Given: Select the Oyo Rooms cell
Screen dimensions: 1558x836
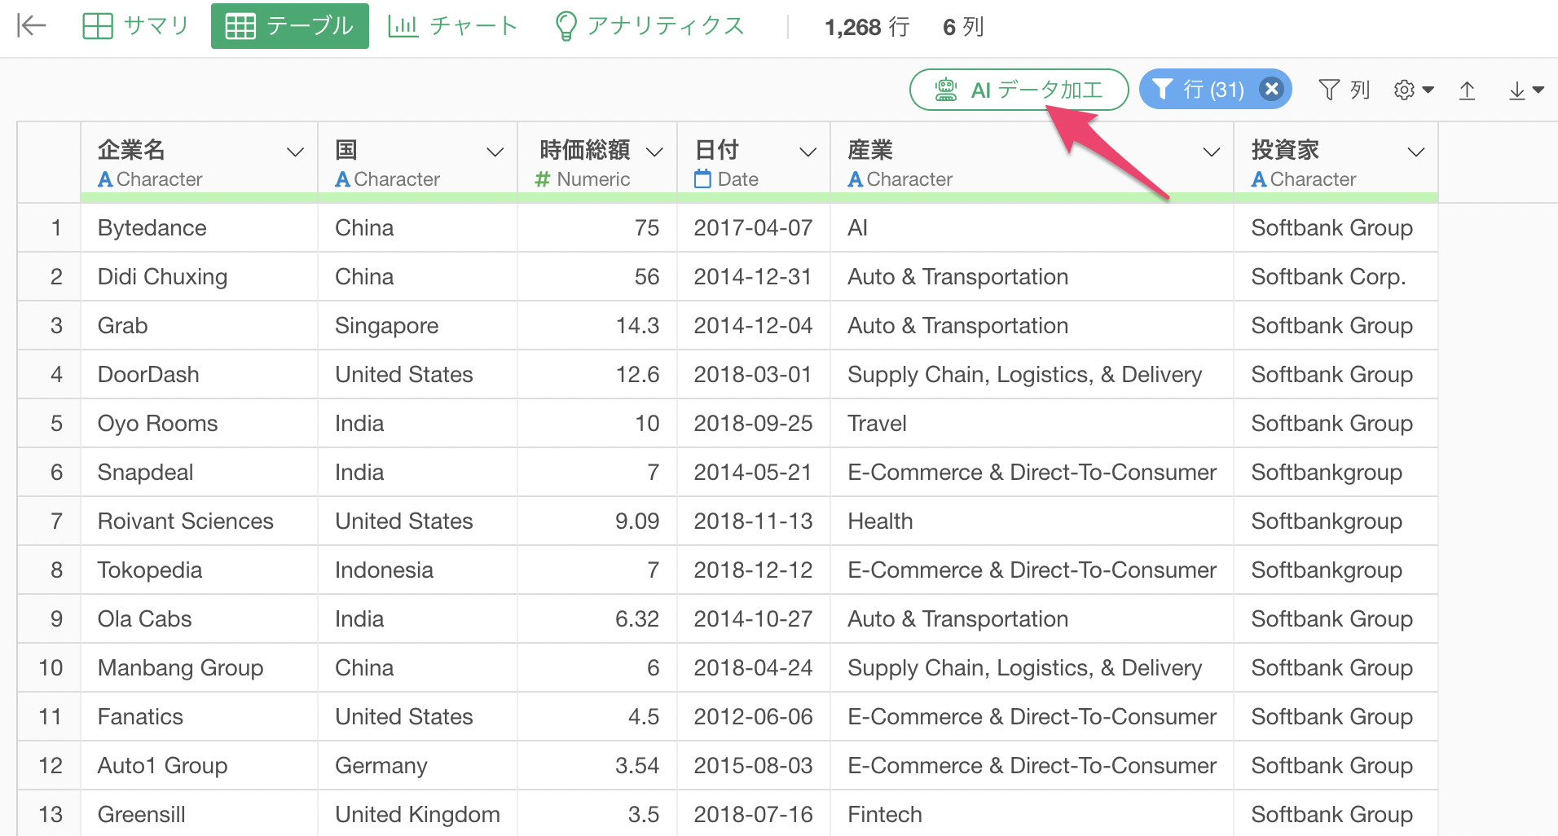Looking at the screenshot, I should (199, 424).
